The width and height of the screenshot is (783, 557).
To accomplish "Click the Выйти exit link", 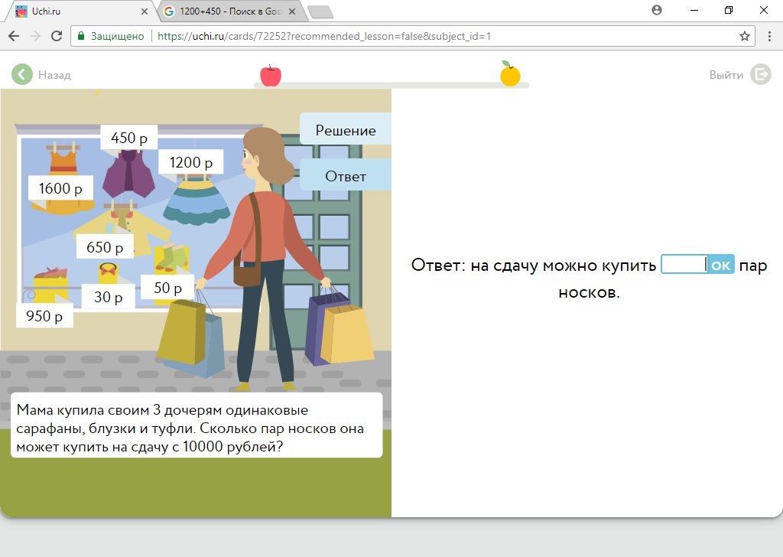I will [x=726, y=75].
